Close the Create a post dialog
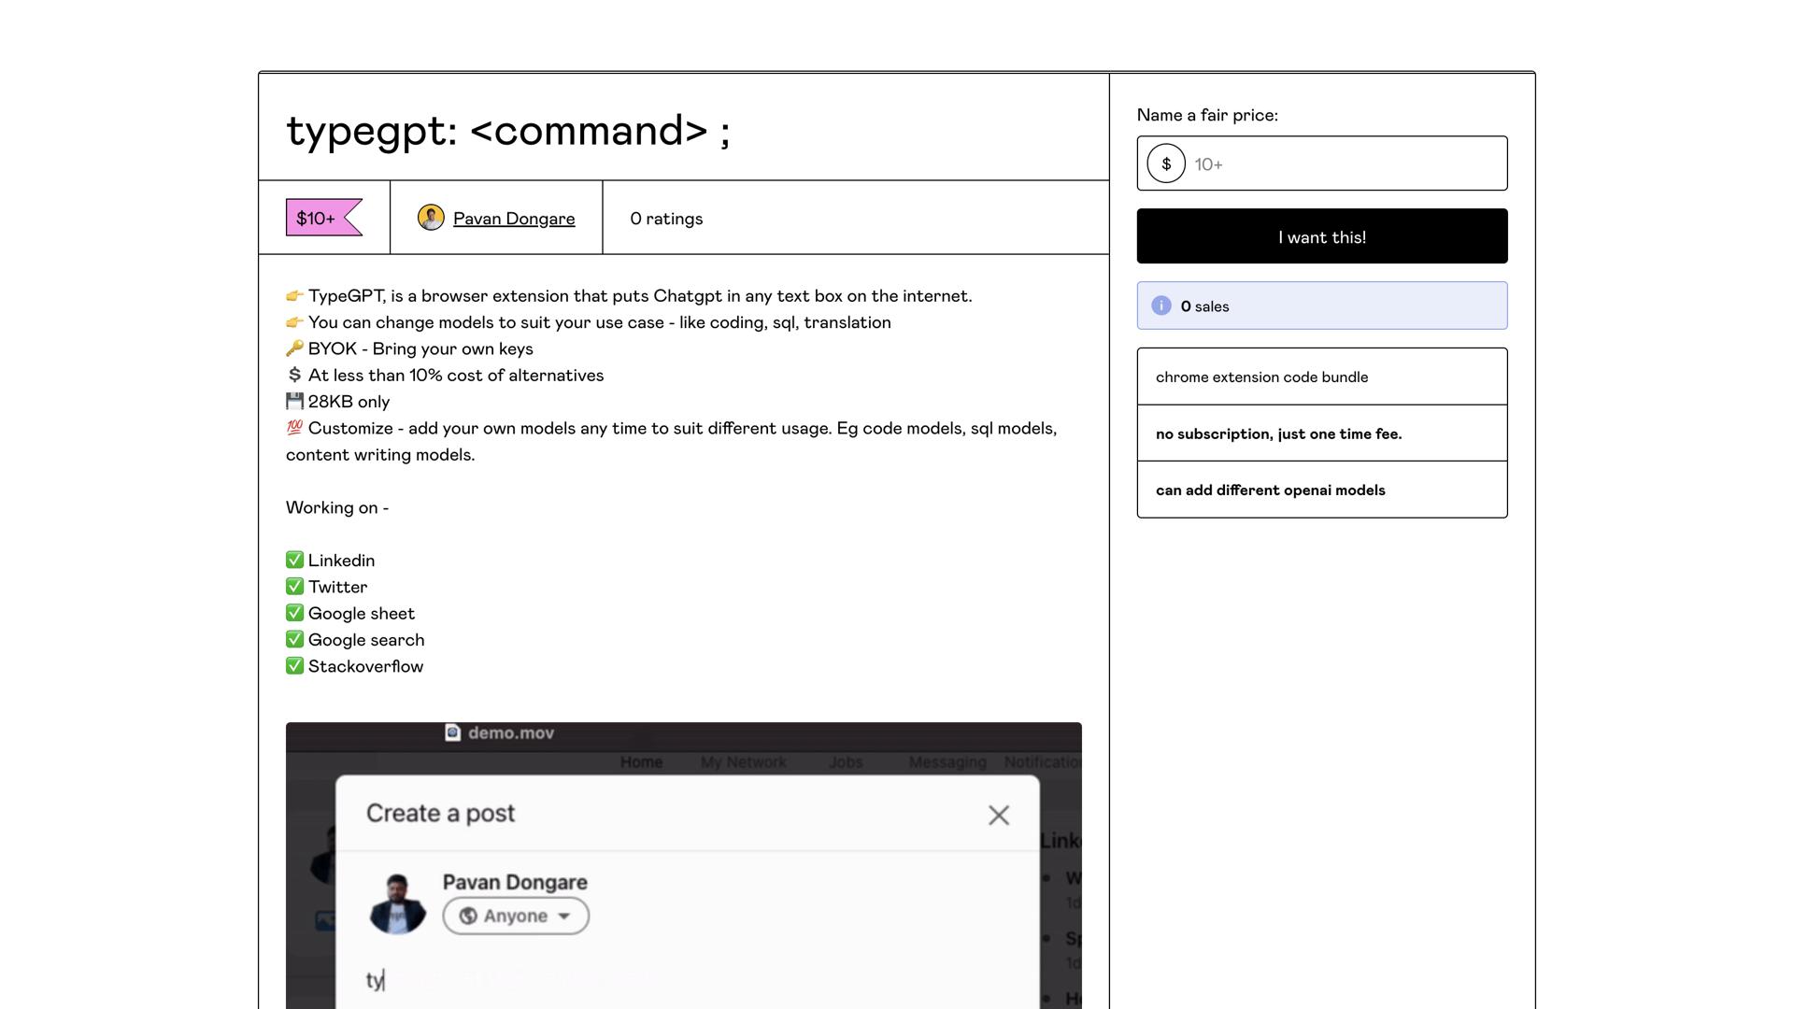This screenshot has height=1009, width=1794. pos(998,815)
